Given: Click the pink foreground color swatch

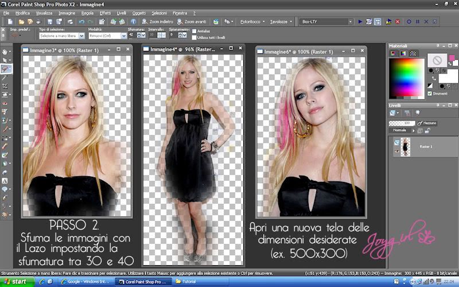Looking at the screenshot, I should [452, 57].
